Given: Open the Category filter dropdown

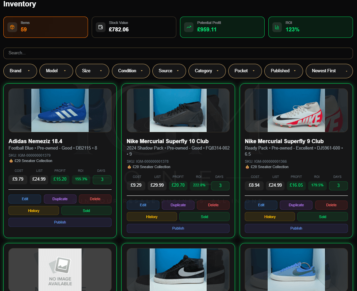Looking at the screenshot, I should 207,71.
